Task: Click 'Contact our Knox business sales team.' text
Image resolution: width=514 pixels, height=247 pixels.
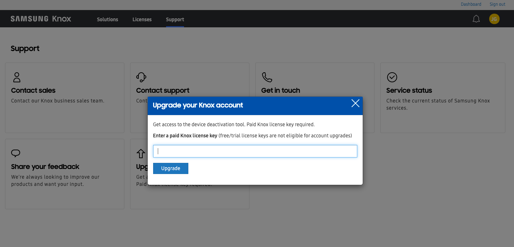Action: click(x=58, y=101)
